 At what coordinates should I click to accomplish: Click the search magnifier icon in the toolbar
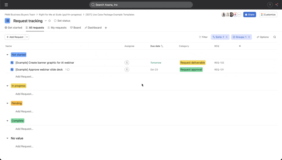click(x=275, y=37)
